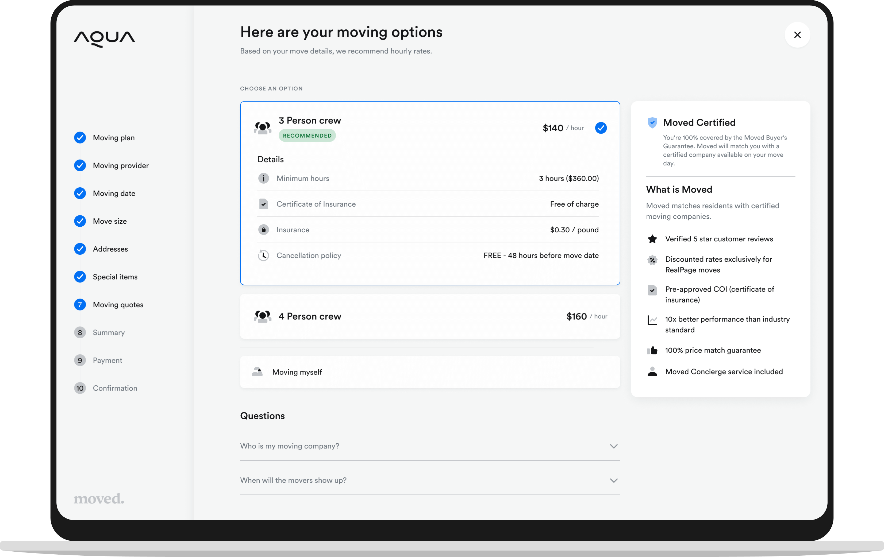Open the 'When will the movers show up?' question
The image size is (884, 557).
tap(430, 480)
